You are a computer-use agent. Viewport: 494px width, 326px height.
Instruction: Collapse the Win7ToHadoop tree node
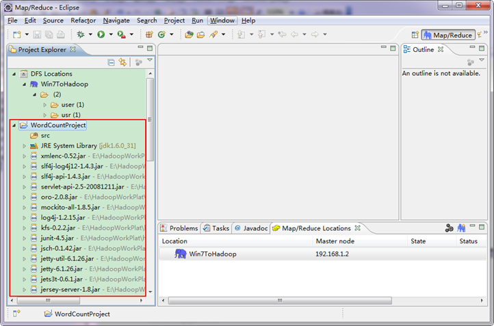pyautogui.click(x=24, y=84)
